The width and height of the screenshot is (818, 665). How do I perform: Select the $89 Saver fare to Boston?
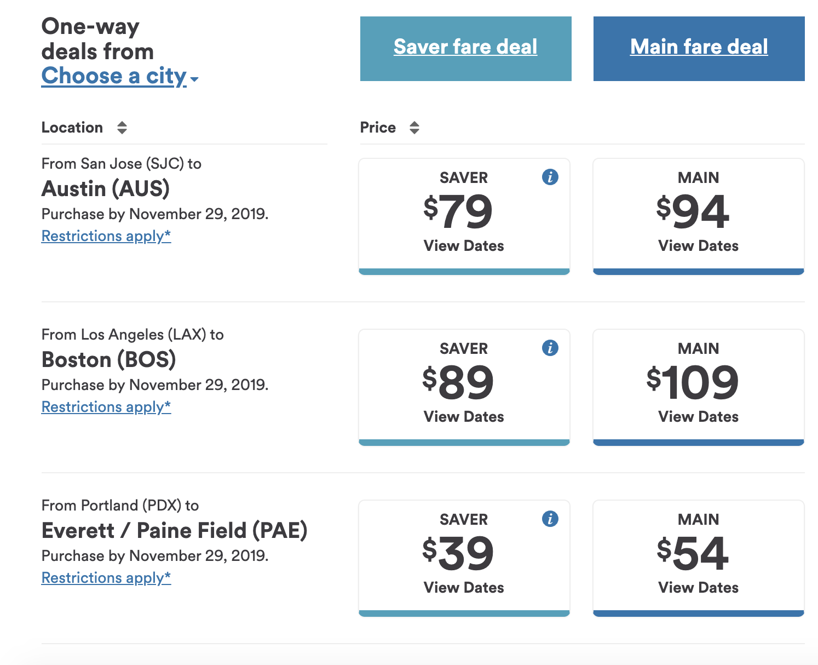point(464,387)
